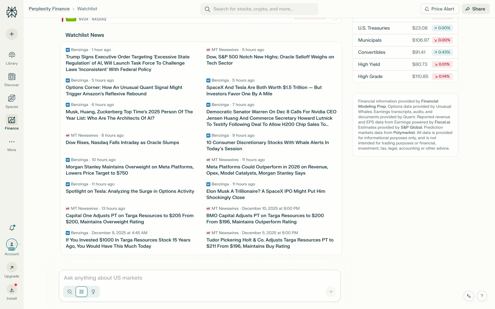Click the Perplexity logo icon

[x=12, y=12]
